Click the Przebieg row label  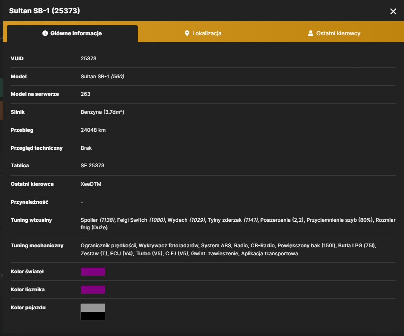coord(22,130)
